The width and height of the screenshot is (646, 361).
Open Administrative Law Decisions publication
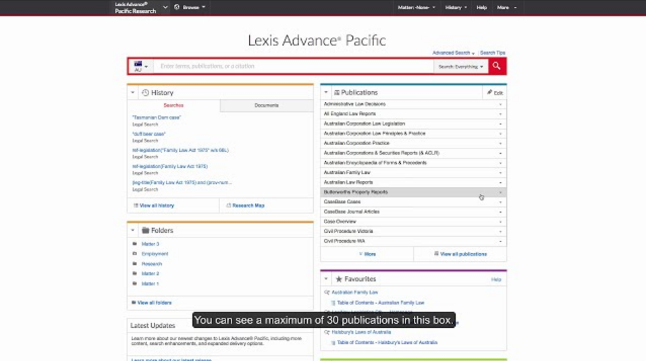pyautogui.click(x=354, y=104)
